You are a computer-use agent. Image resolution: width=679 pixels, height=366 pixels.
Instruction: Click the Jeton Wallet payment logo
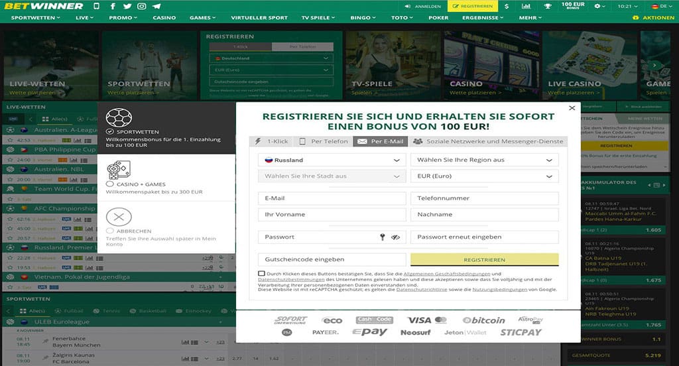pos(465,332)
